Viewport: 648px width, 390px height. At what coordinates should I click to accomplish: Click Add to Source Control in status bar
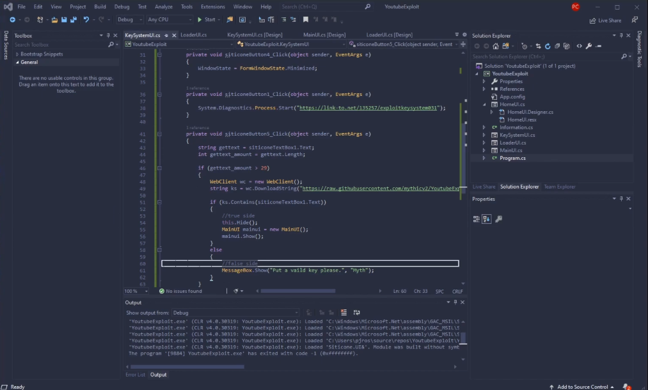point(581,386)
